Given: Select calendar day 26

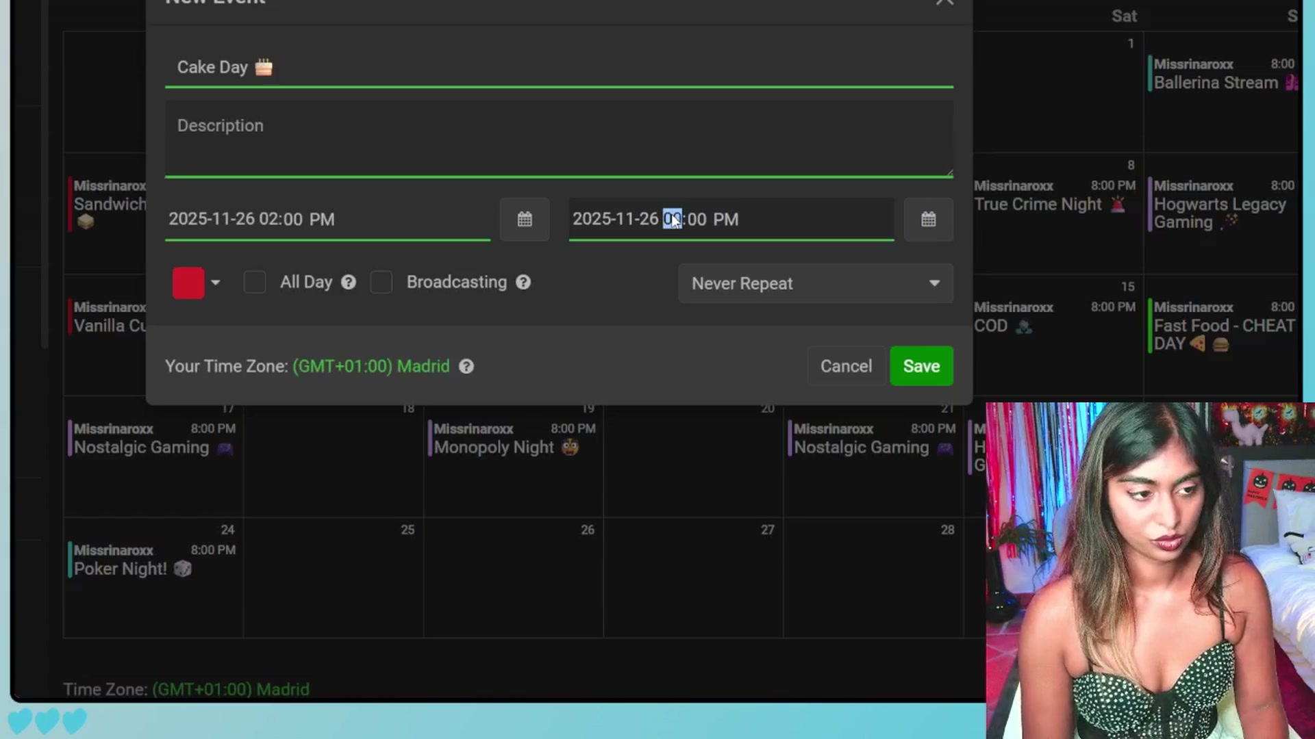Looking at the screenshot, I should (514, 578).
